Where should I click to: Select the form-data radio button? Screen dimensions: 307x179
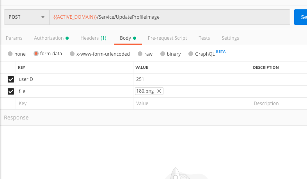[x=36, y=54]
